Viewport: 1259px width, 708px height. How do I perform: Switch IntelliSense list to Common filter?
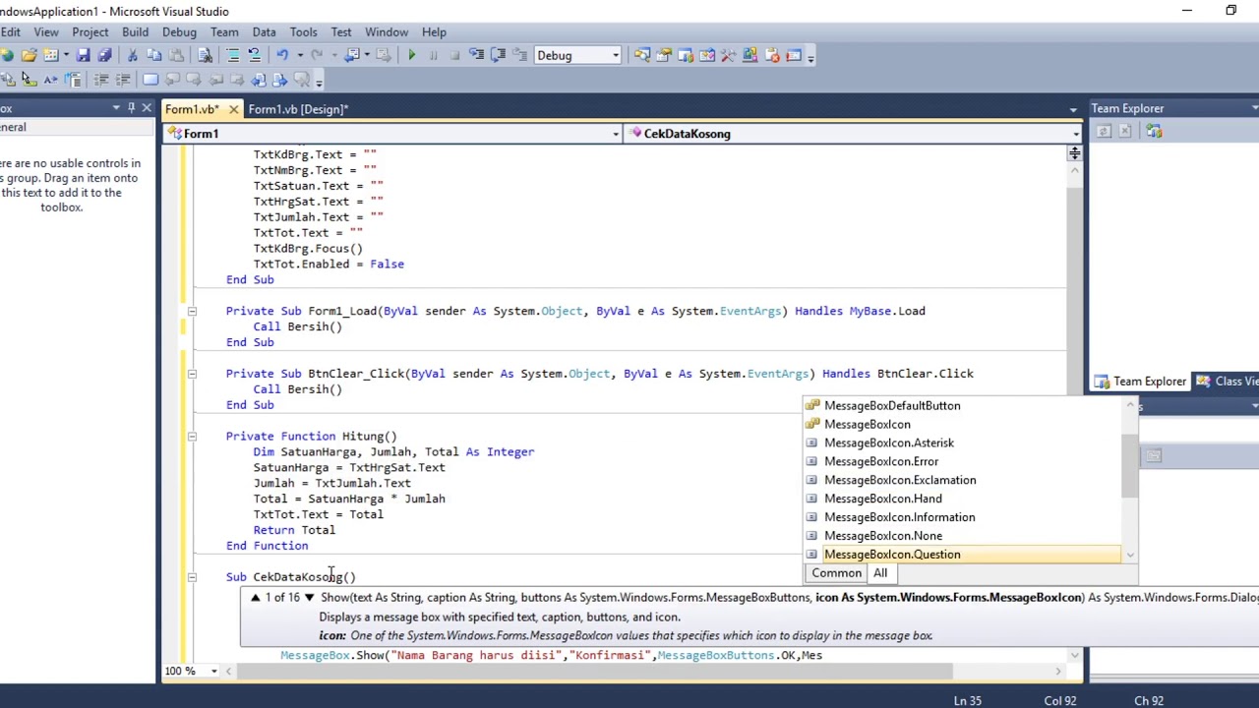[837, 573]
